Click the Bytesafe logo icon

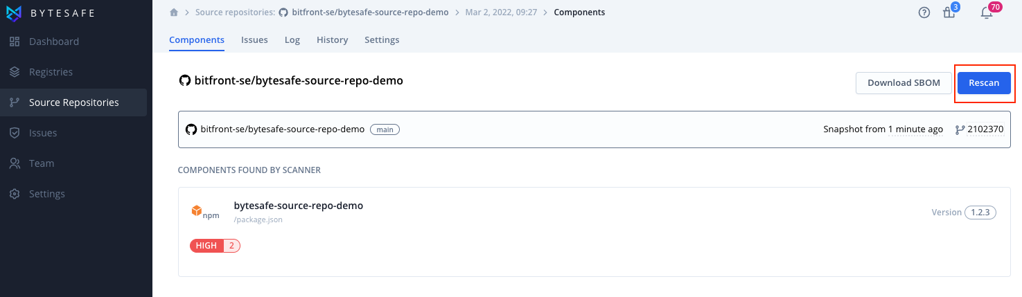(x=14, y=13)
